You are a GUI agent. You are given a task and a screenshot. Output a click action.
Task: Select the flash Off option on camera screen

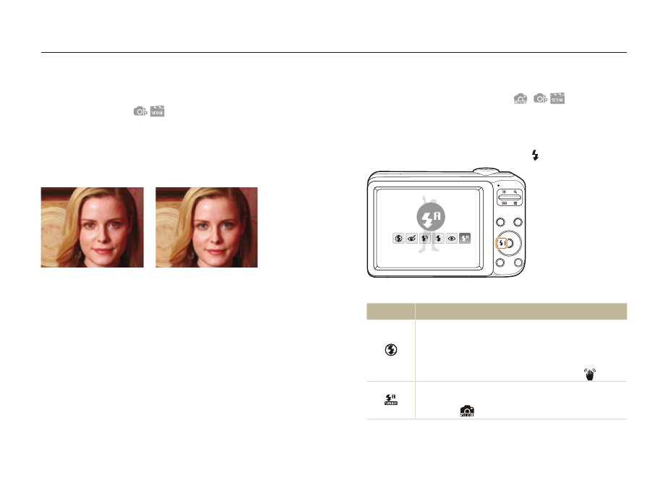click(398, 239)
